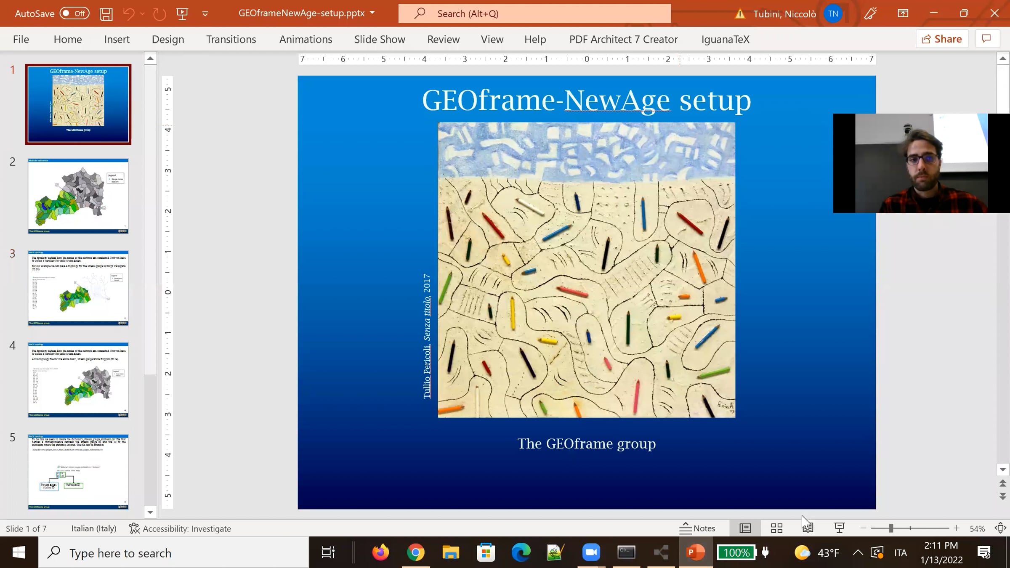Viewport: 1010px width, 568px height.
Task: Click the taskbar 'Type here to search' box
Action: [x=174, y=552]
